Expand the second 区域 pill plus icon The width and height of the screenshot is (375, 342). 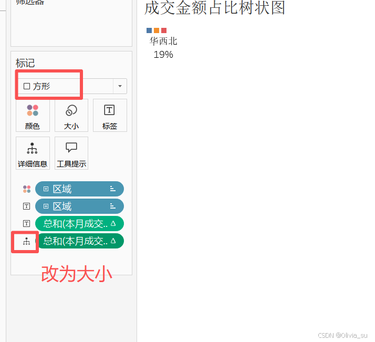coord(46,206)
